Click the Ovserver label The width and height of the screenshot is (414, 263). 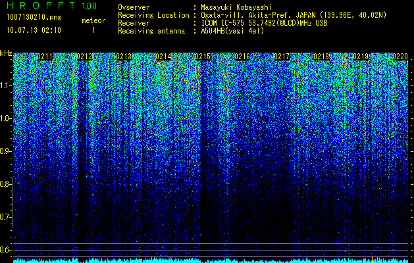pyautogui.click(x=134, y=7)
